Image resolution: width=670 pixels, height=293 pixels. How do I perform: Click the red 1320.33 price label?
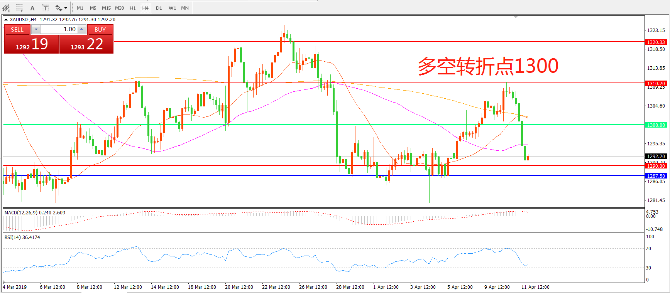pyautogui.click(x=656, y=42)
